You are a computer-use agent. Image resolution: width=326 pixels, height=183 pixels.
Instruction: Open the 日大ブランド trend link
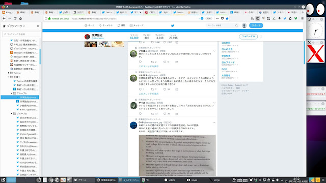(228, 63)
